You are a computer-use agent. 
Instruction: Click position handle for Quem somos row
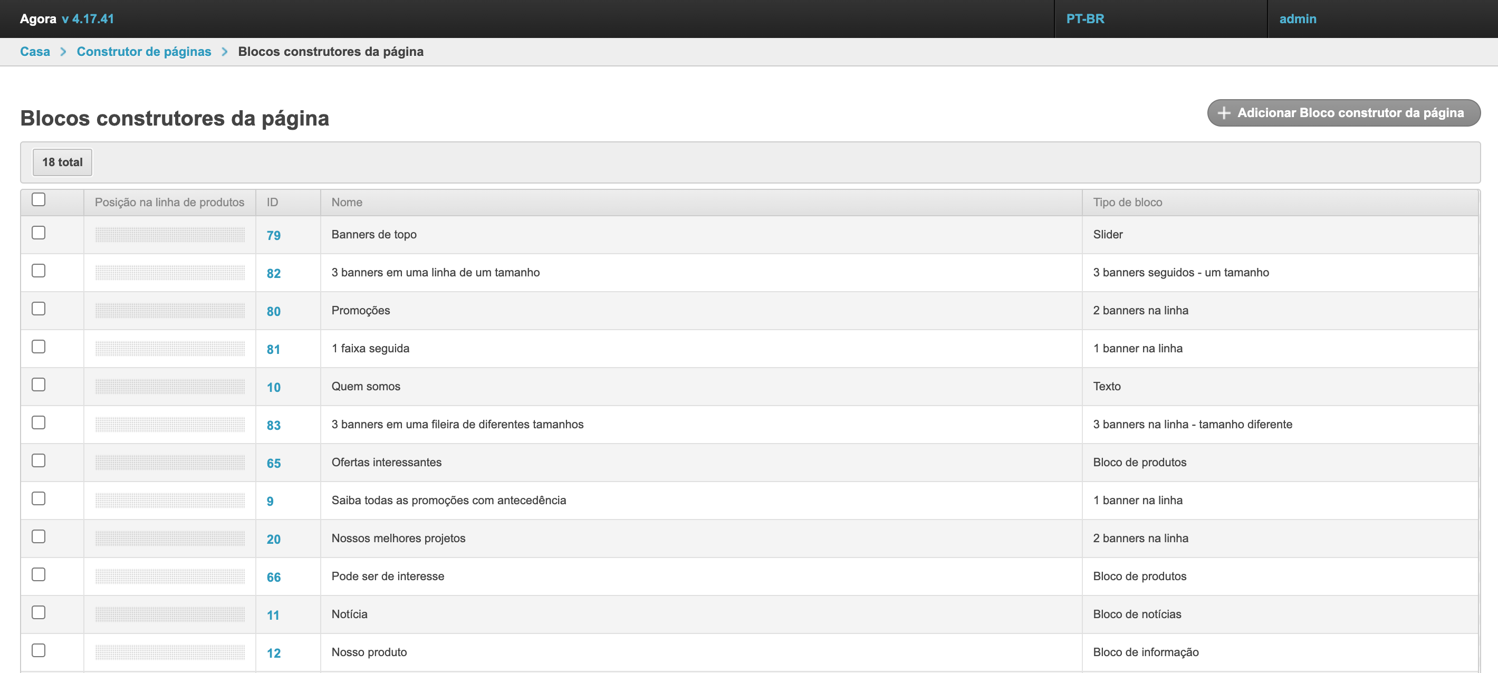(x=170, y=386)
